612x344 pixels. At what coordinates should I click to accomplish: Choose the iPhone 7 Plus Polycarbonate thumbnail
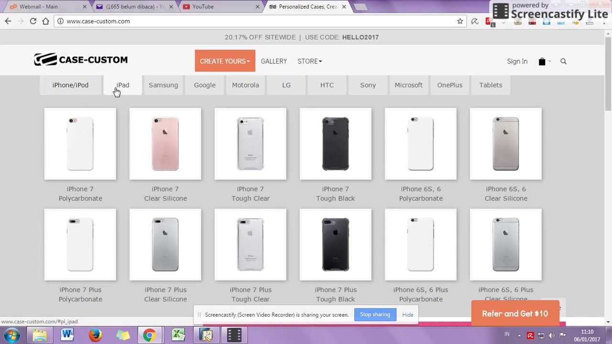(x=80, y=245)
